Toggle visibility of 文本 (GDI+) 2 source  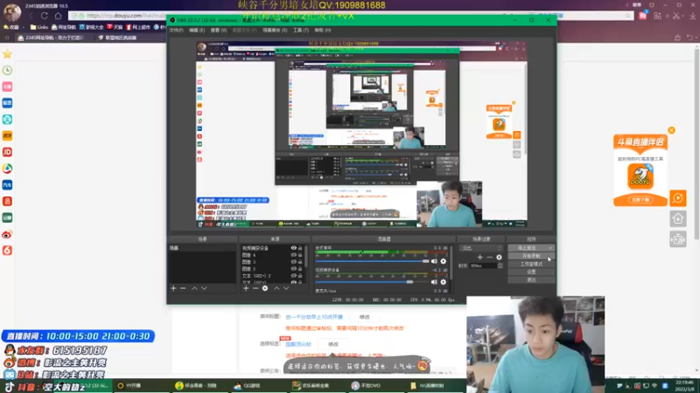293,275
